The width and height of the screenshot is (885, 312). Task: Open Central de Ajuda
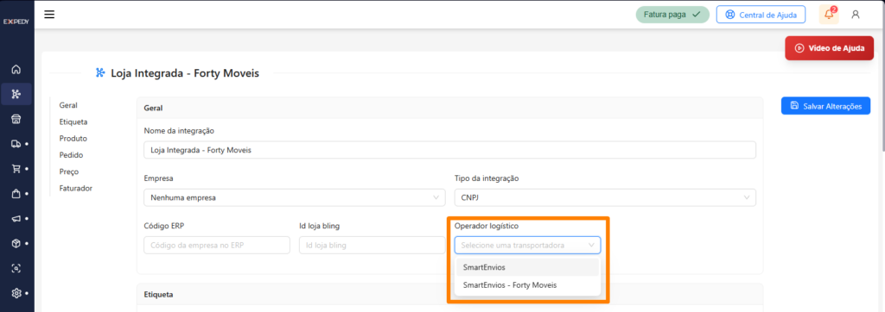pos(761,15)
